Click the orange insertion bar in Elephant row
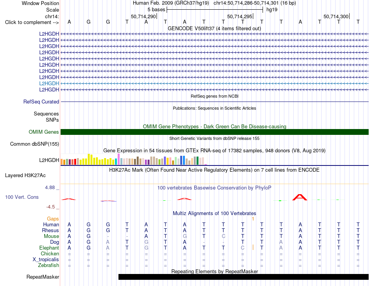Image resolution: width=369 pixels, height=286 pixels. pyautogui.click(x=253, y=247)
